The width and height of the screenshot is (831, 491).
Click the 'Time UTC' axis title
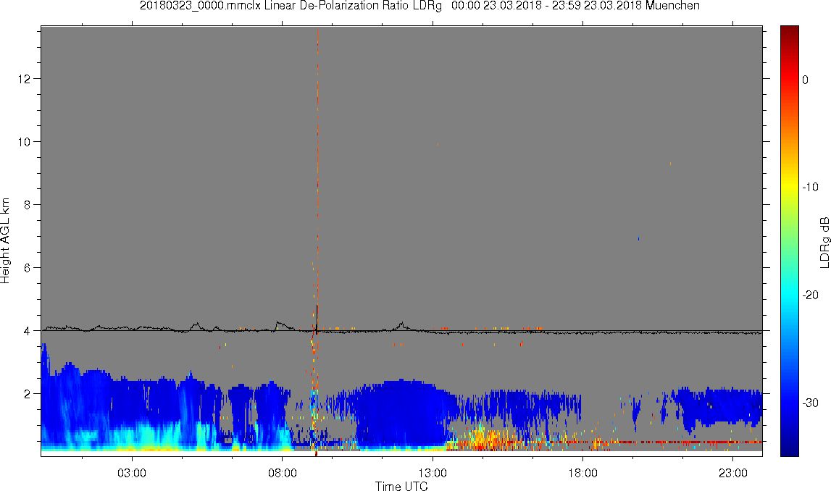pyautogui.click(x=401, y=486)
